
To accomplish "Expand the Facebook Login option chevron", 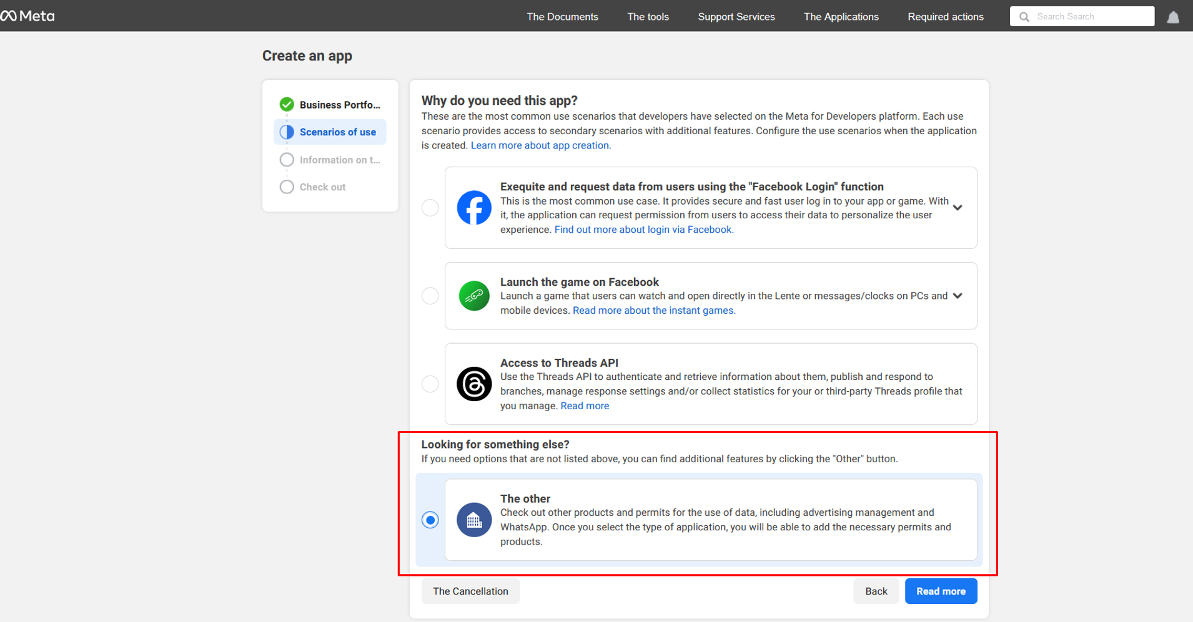I will click(x=958, y=208).
